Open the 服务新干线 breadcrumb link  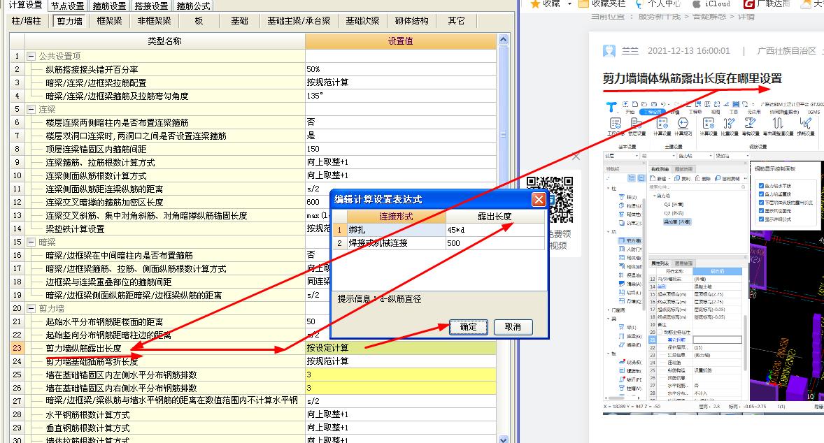(659, 17)
